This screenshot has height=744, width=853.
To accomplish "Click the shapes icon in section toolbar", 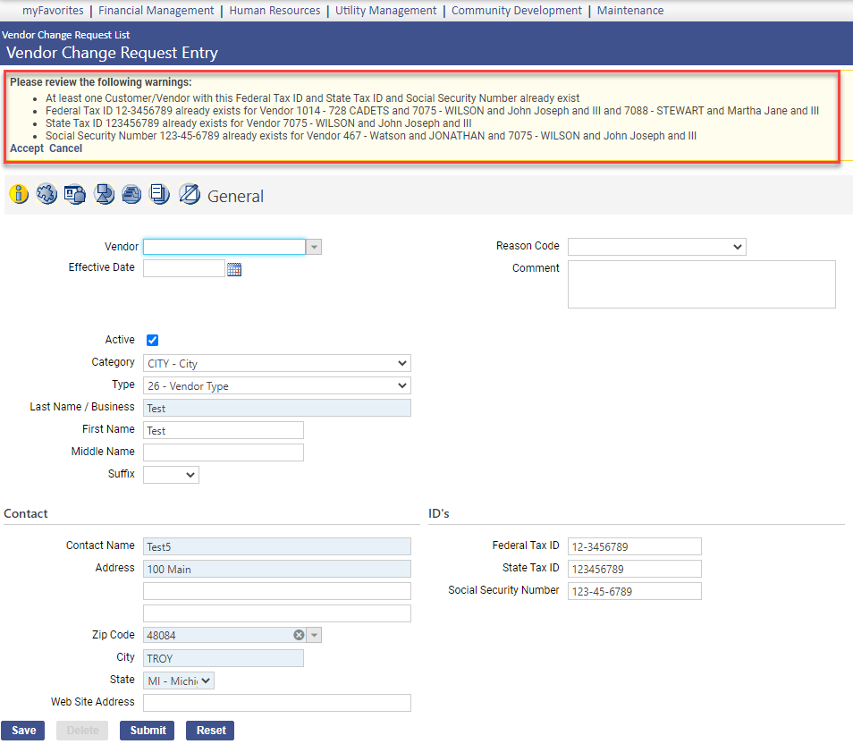I will [x=105, y=194].
